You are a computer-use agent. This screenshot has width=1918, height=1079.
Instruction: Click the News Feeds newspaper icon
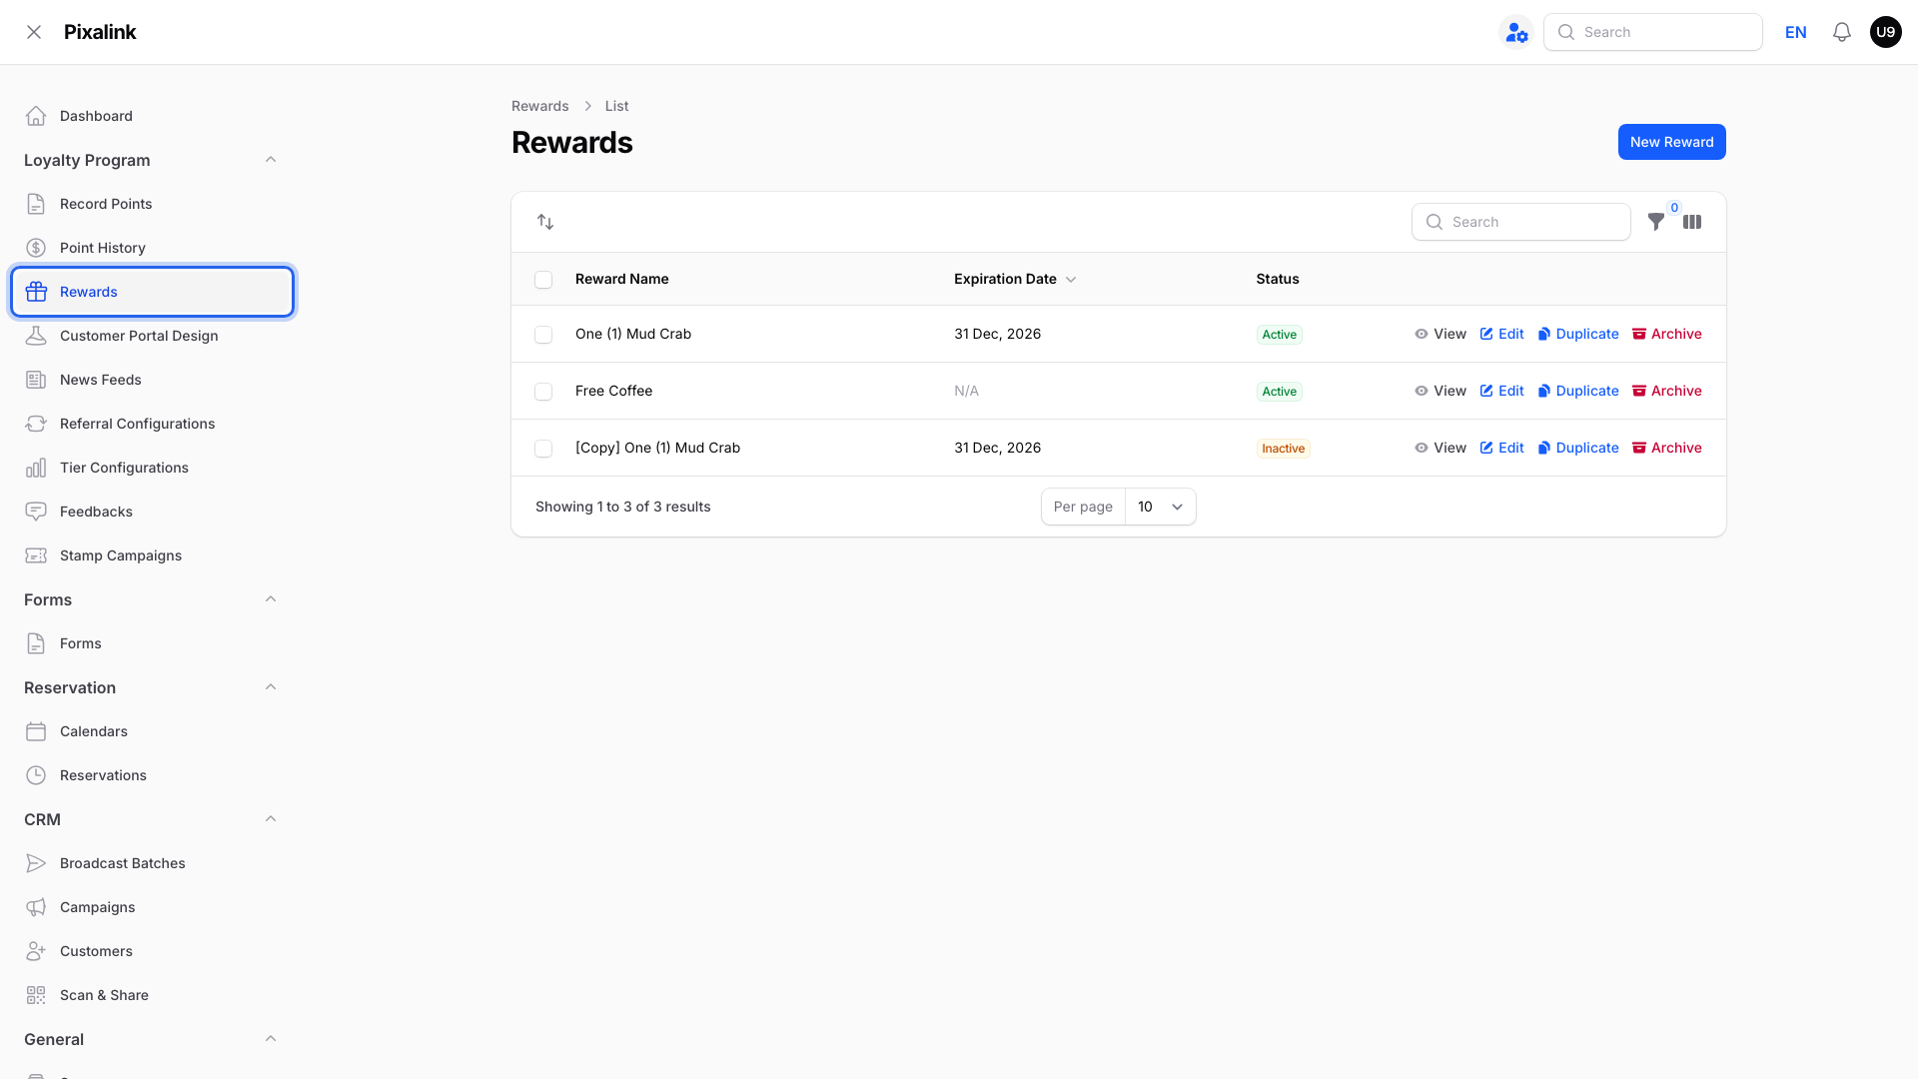point(36,380)
